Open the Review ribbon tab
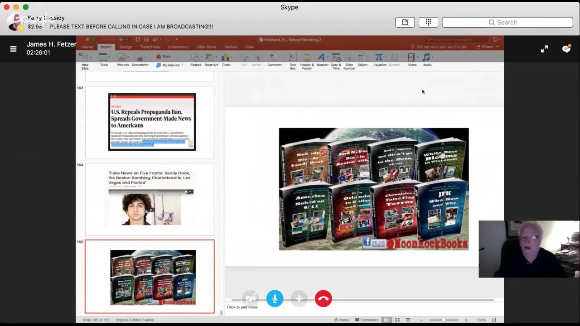 click(x=231, y=47)
